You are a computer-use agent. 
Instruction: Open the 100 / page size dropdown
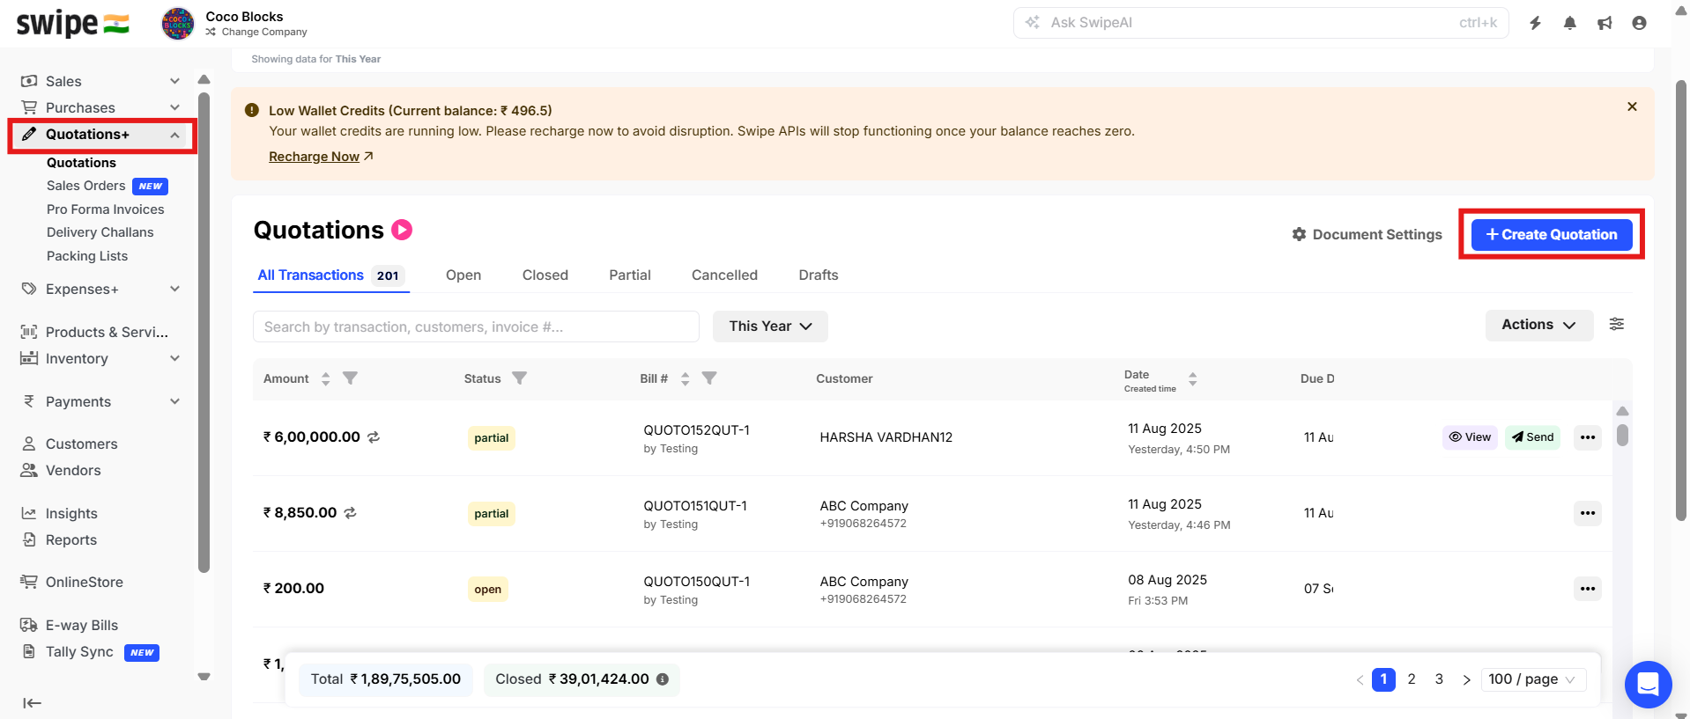coord(1532,679)
